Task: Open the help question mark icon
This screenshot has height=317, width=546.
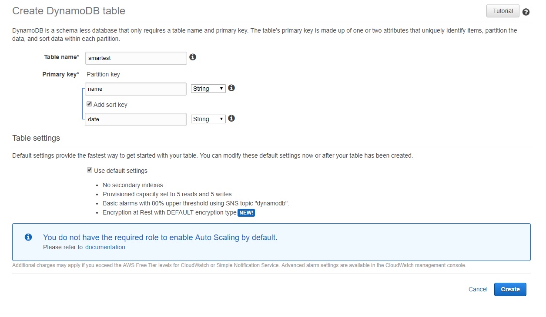Action: [x=526, y=12]
